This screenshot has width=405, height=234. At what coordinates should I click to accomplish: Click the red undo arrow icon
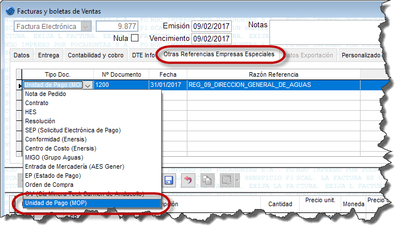coord(188,180)
